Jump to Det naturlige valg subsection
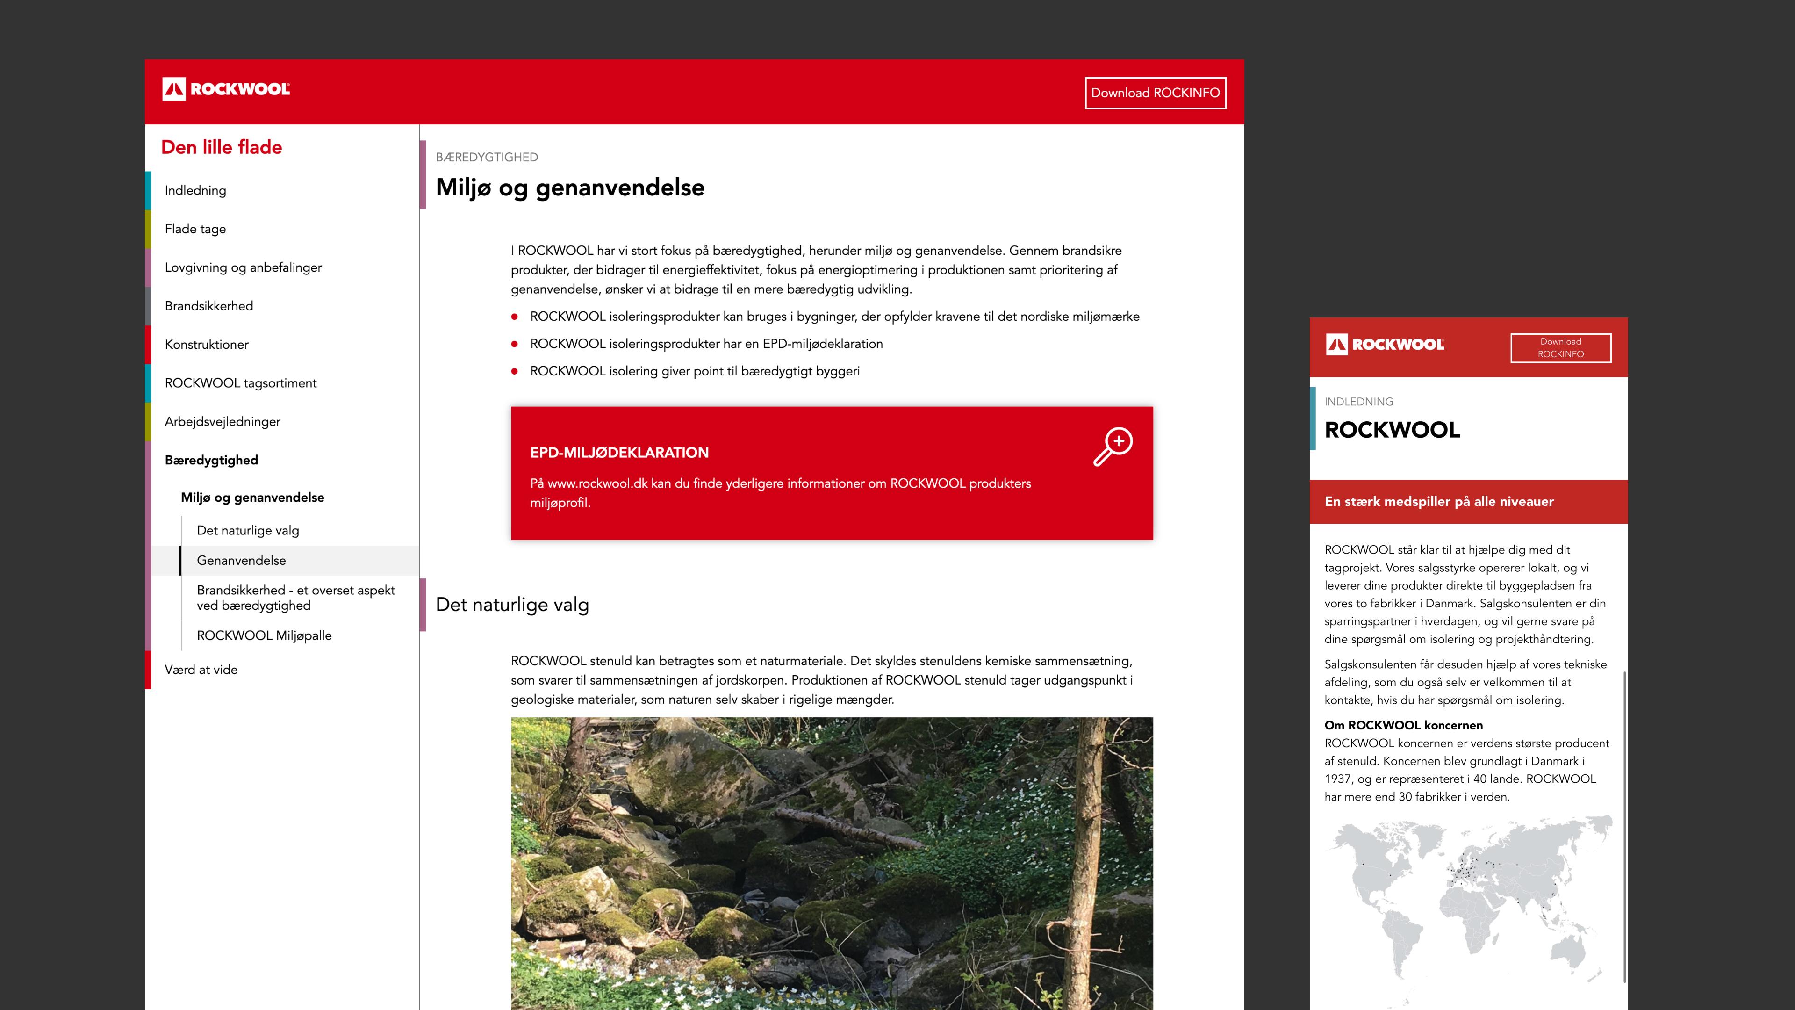Viewport: 1795px width, 1010px height. tap(248, 530)
